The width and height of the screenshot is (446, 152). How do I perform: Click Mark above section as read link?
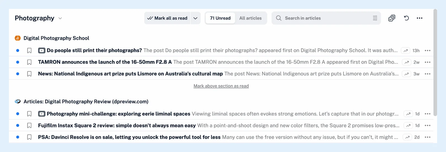pos(221,86)
